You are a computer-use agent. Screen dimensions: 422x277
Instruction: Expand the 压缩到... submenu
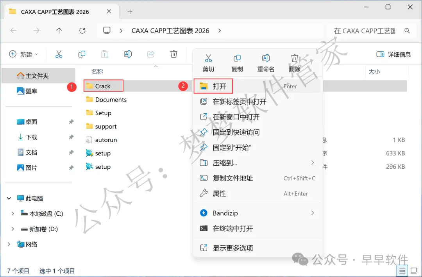(312, 163)
